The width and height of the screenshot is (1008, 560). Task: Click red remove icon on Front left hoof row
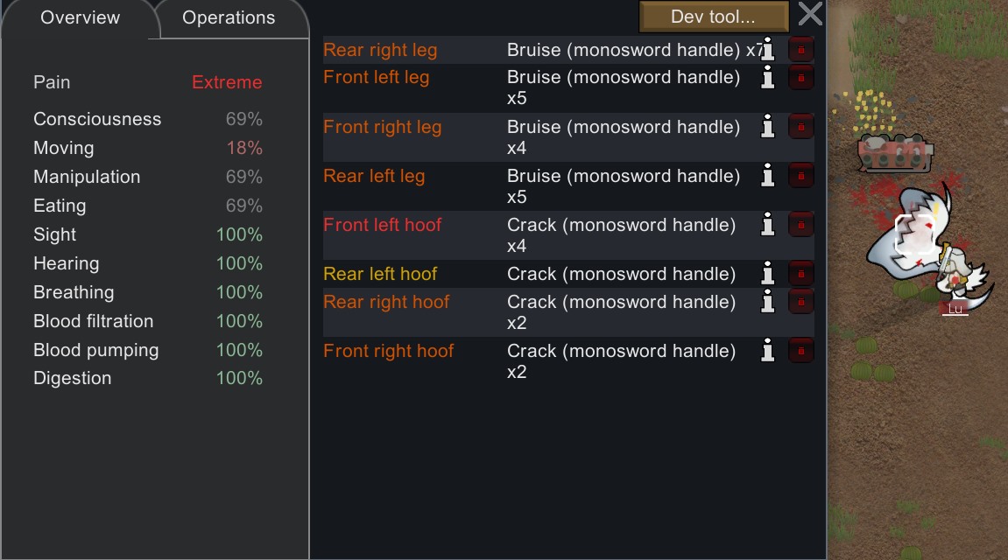pos(801,225)
